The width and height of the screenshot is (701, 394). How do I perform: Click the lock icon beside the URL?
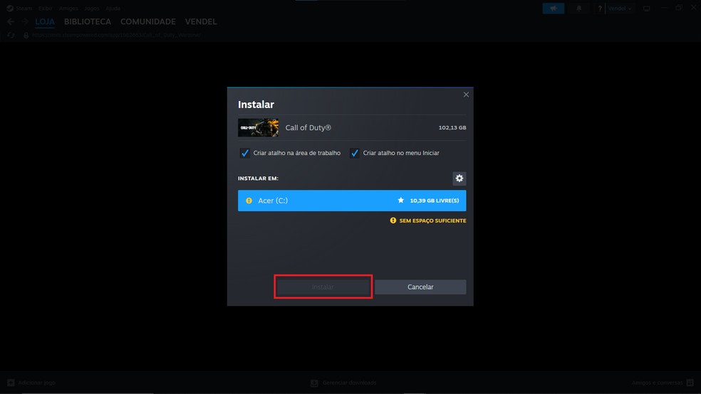pyautogui.click(x=26, y=35)
